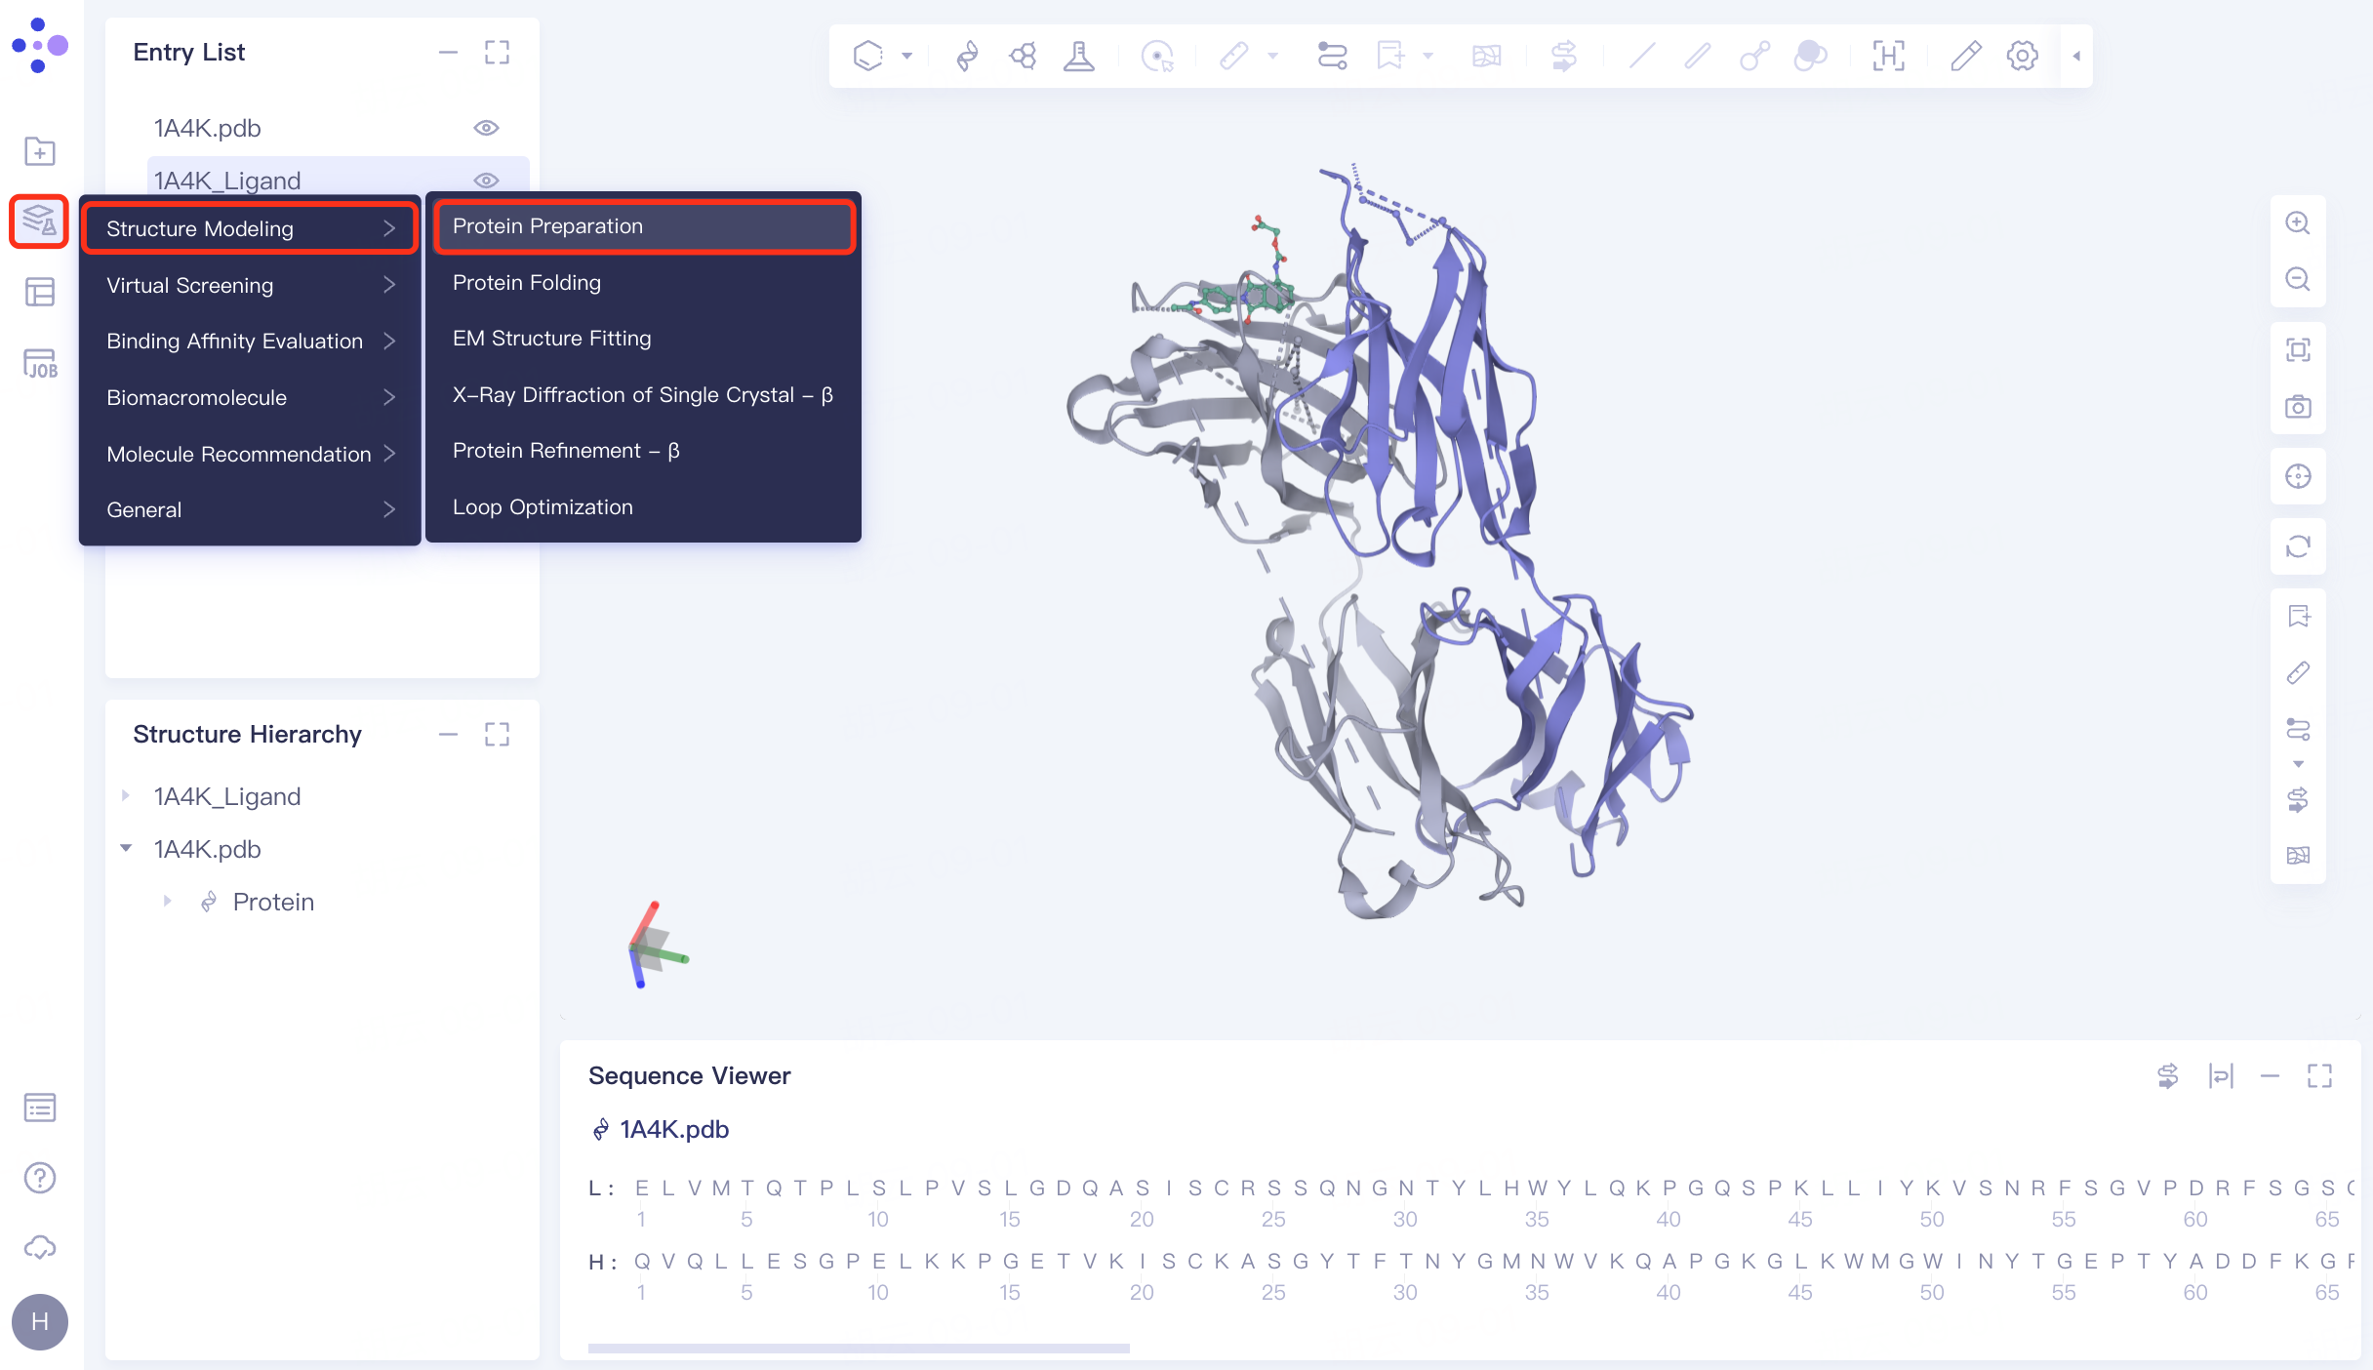Screen dimensions: 2373x1370
Task: Expand the Protein tree item
Action: point(167,902)
